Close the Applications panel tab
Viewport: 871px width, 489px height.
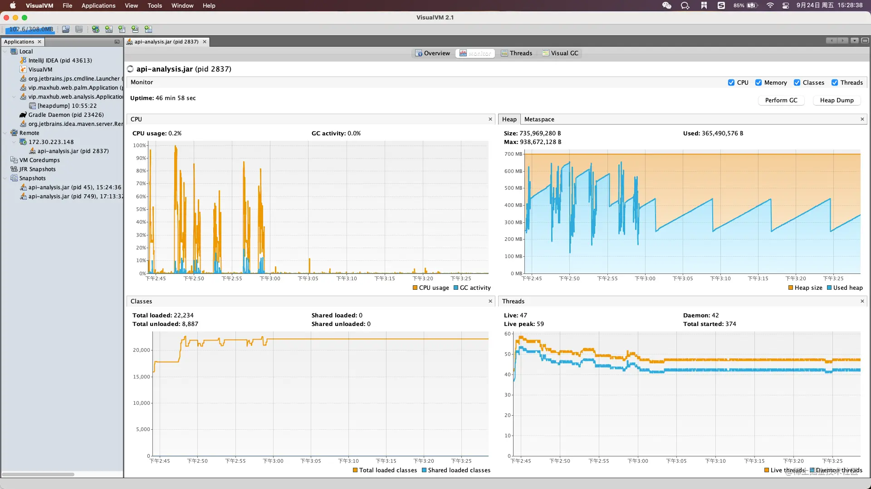(39, 42)
